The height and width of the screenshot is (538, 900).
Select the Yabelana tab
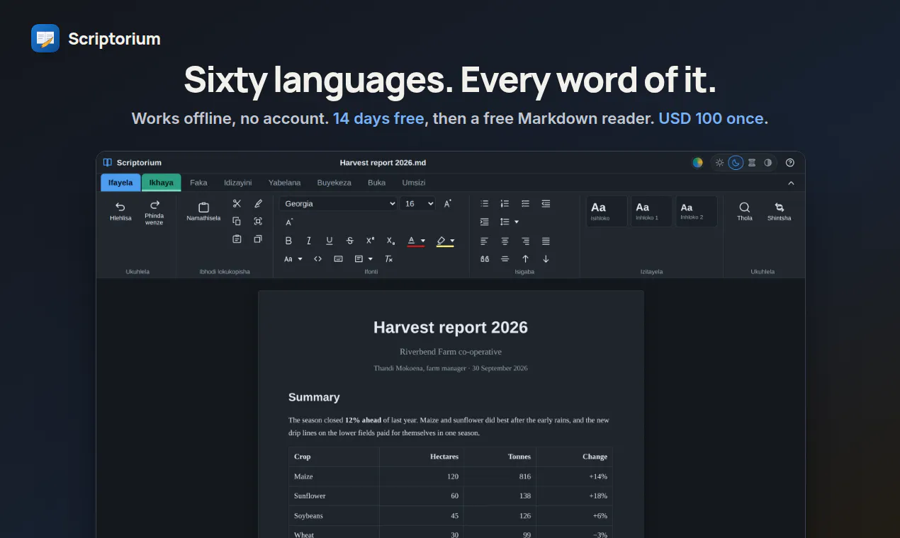[284, 183]
